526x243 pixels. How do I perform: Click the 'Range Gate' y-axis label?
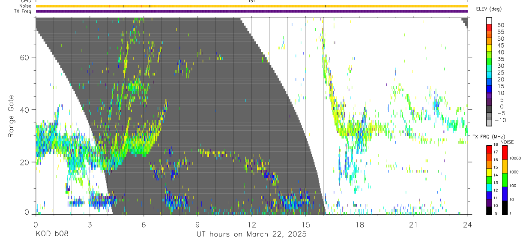(11, 116)
